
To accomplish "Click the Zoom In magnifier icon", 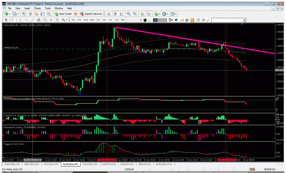I will 129,14.
